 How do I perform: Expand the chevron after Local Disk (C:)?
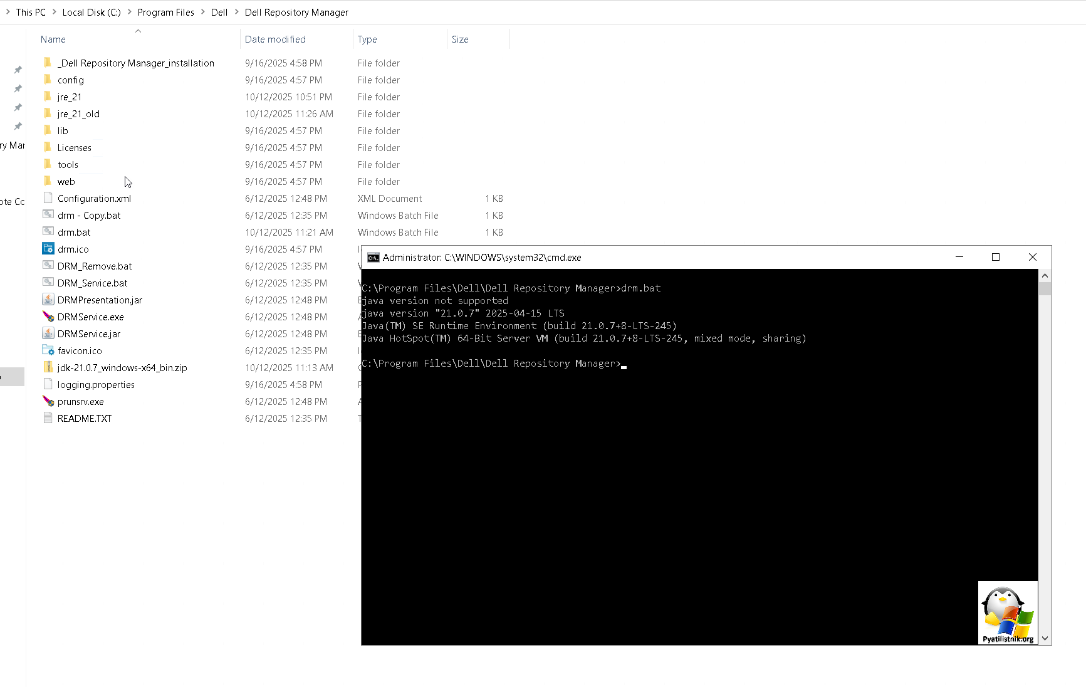pyautogui.click(x=129, y=12)
